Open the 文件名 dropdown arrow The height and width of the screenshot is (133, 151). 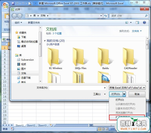point(105,88)
